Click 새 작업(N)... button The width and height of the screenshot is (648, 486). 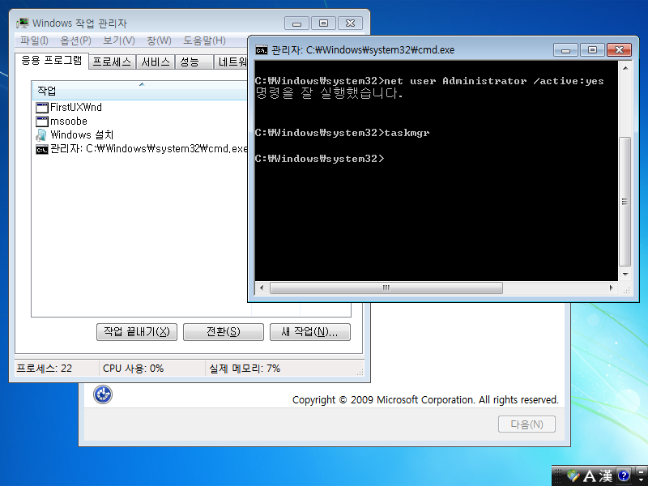point(310,332)
